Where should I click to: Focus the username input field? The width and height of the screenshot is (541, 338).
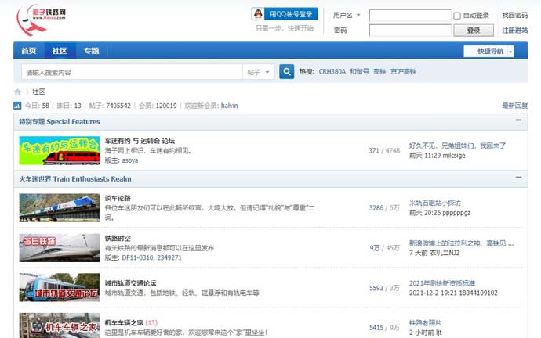click(410, 16)
